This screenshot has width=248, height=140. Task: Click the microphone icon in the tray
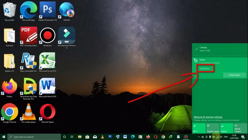click(210, 137)
